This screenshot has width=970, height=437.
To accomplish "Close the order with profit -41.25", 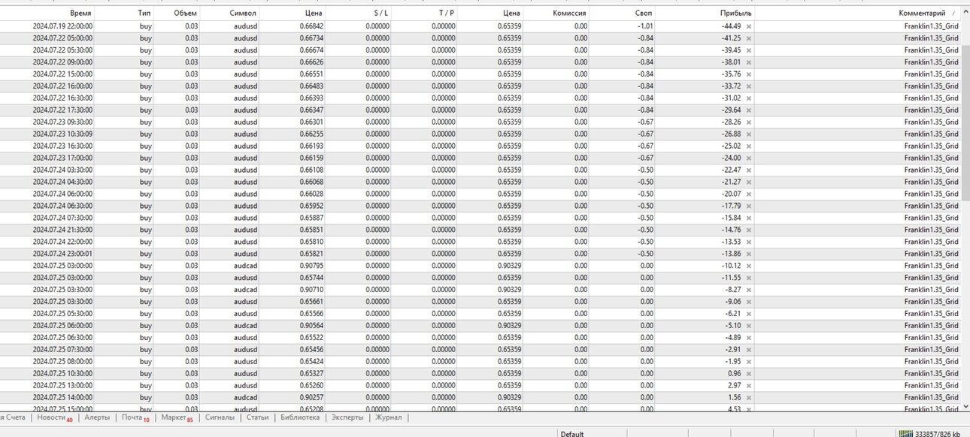I will 748,38.
